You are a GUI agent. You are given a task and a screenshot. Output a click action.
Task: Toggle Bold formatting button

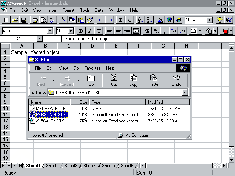81,31
